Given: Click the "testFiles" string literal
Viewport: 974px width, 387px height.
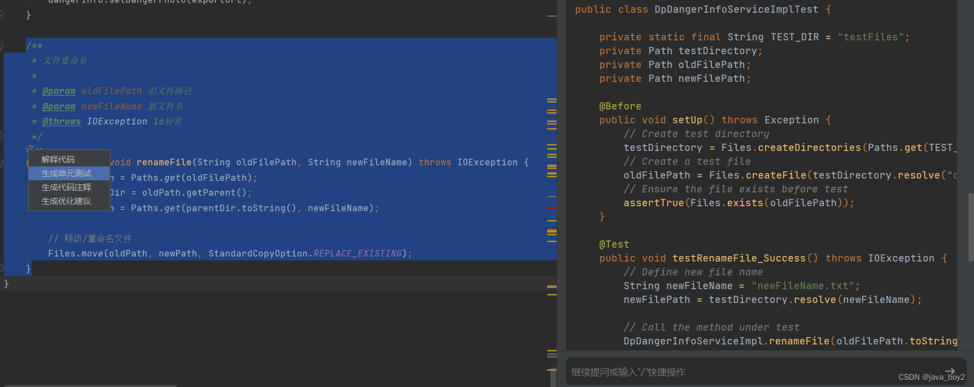Looking at the screenshot, I should click(871, 37).
